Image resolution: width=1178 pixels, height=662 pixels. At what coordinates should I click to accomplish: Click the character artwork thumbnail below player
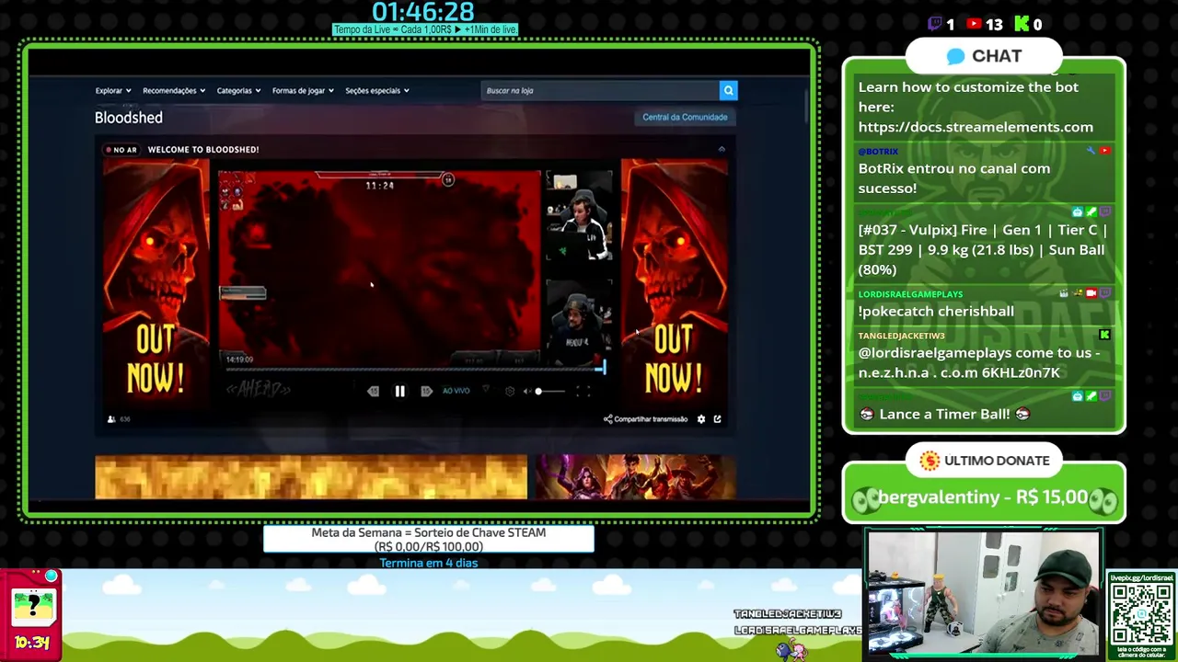coord(636,477)
